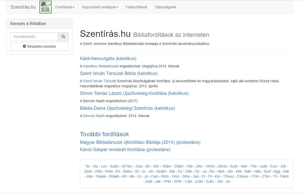This screenshot has width=305, height=194.
Task: Select the Róm book abbreviation link
Action: (165, 176)
